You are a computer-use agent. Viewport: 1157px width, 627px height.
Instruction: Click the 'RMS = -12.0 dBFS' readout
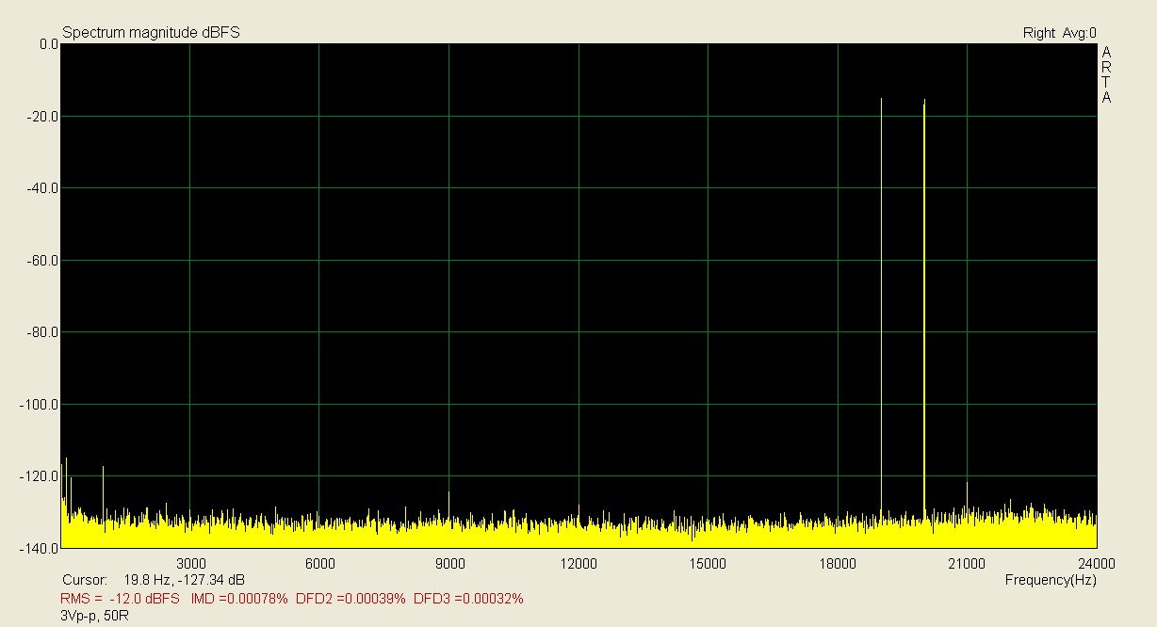coord(120,599)
